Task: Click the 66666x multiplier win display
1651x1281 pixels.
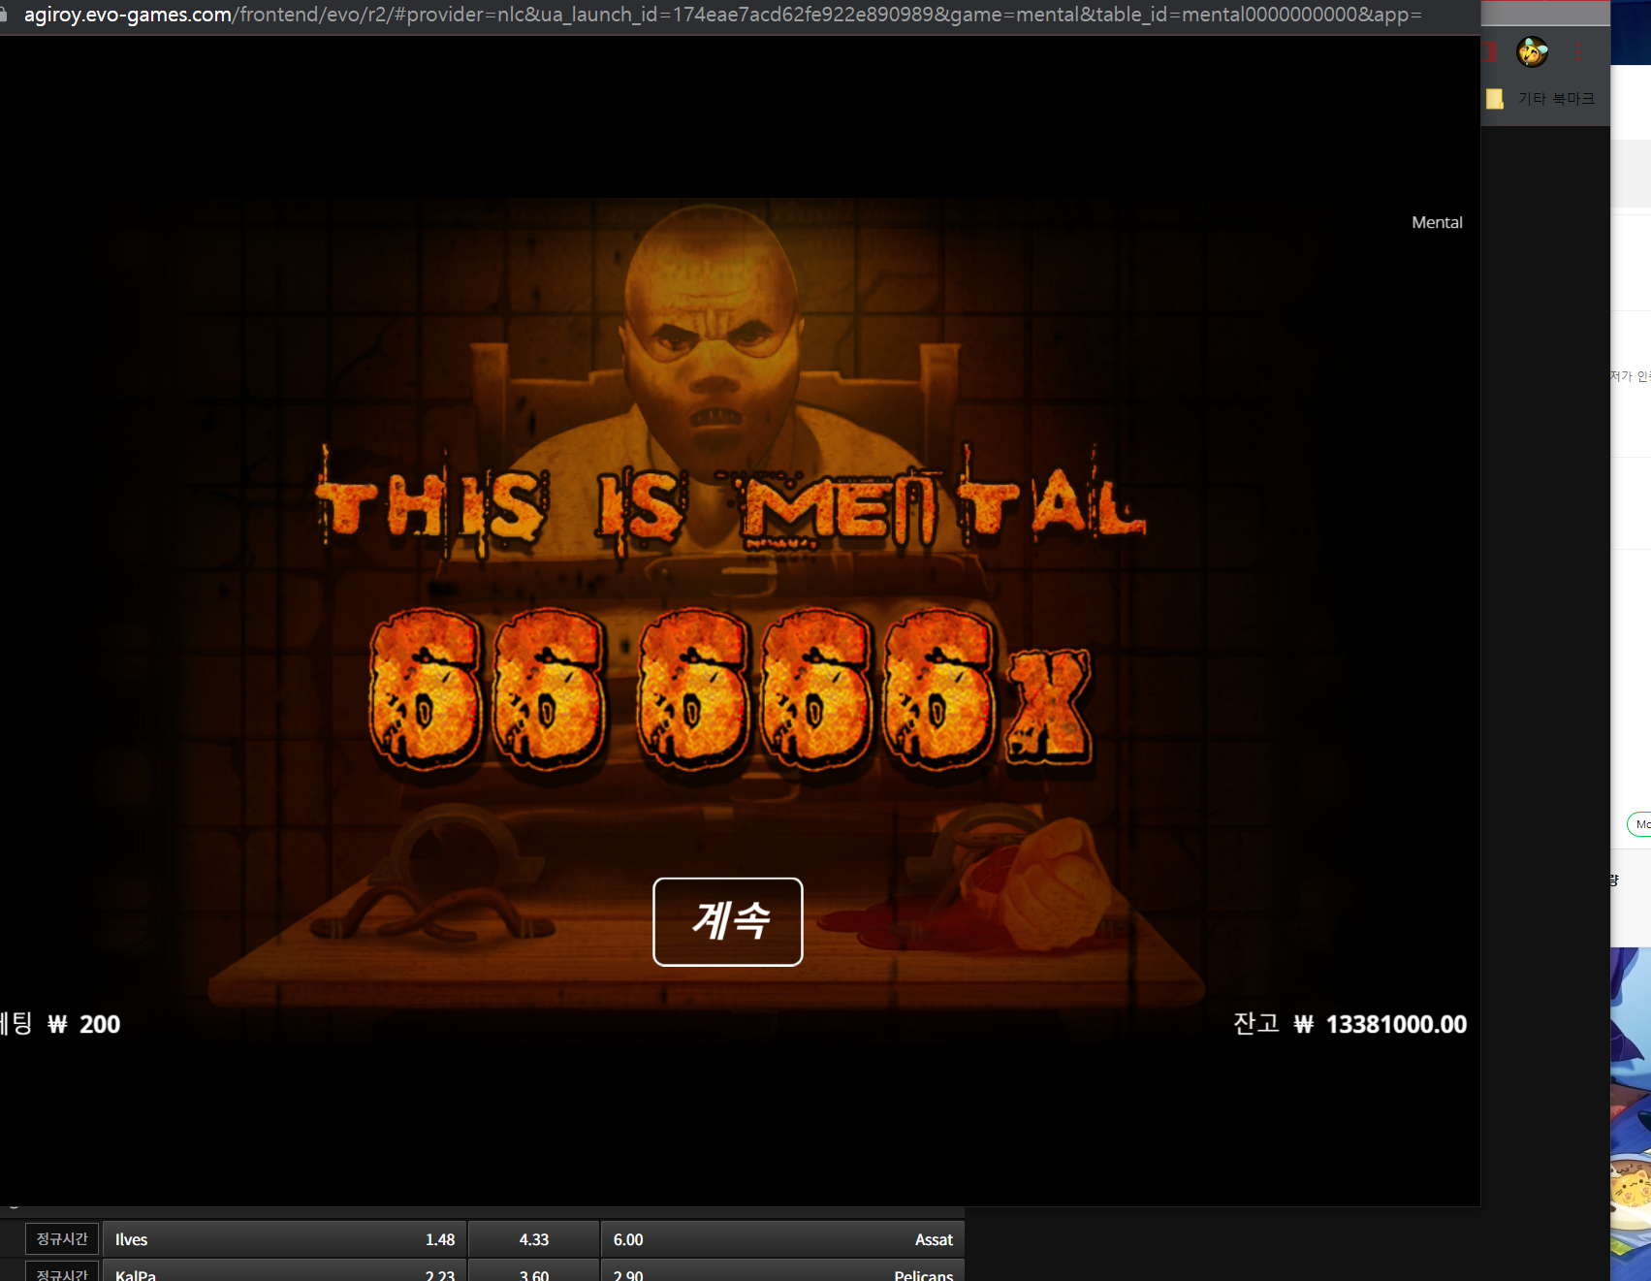Action: point(731,689)
